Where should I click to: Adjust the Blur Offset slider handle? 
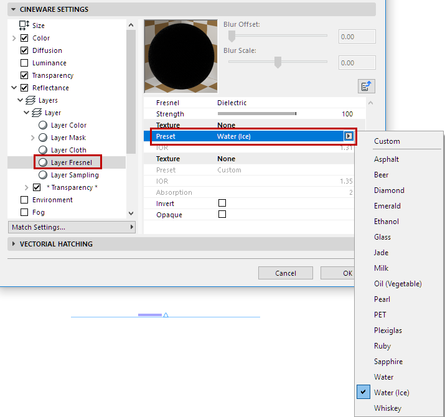232,36
